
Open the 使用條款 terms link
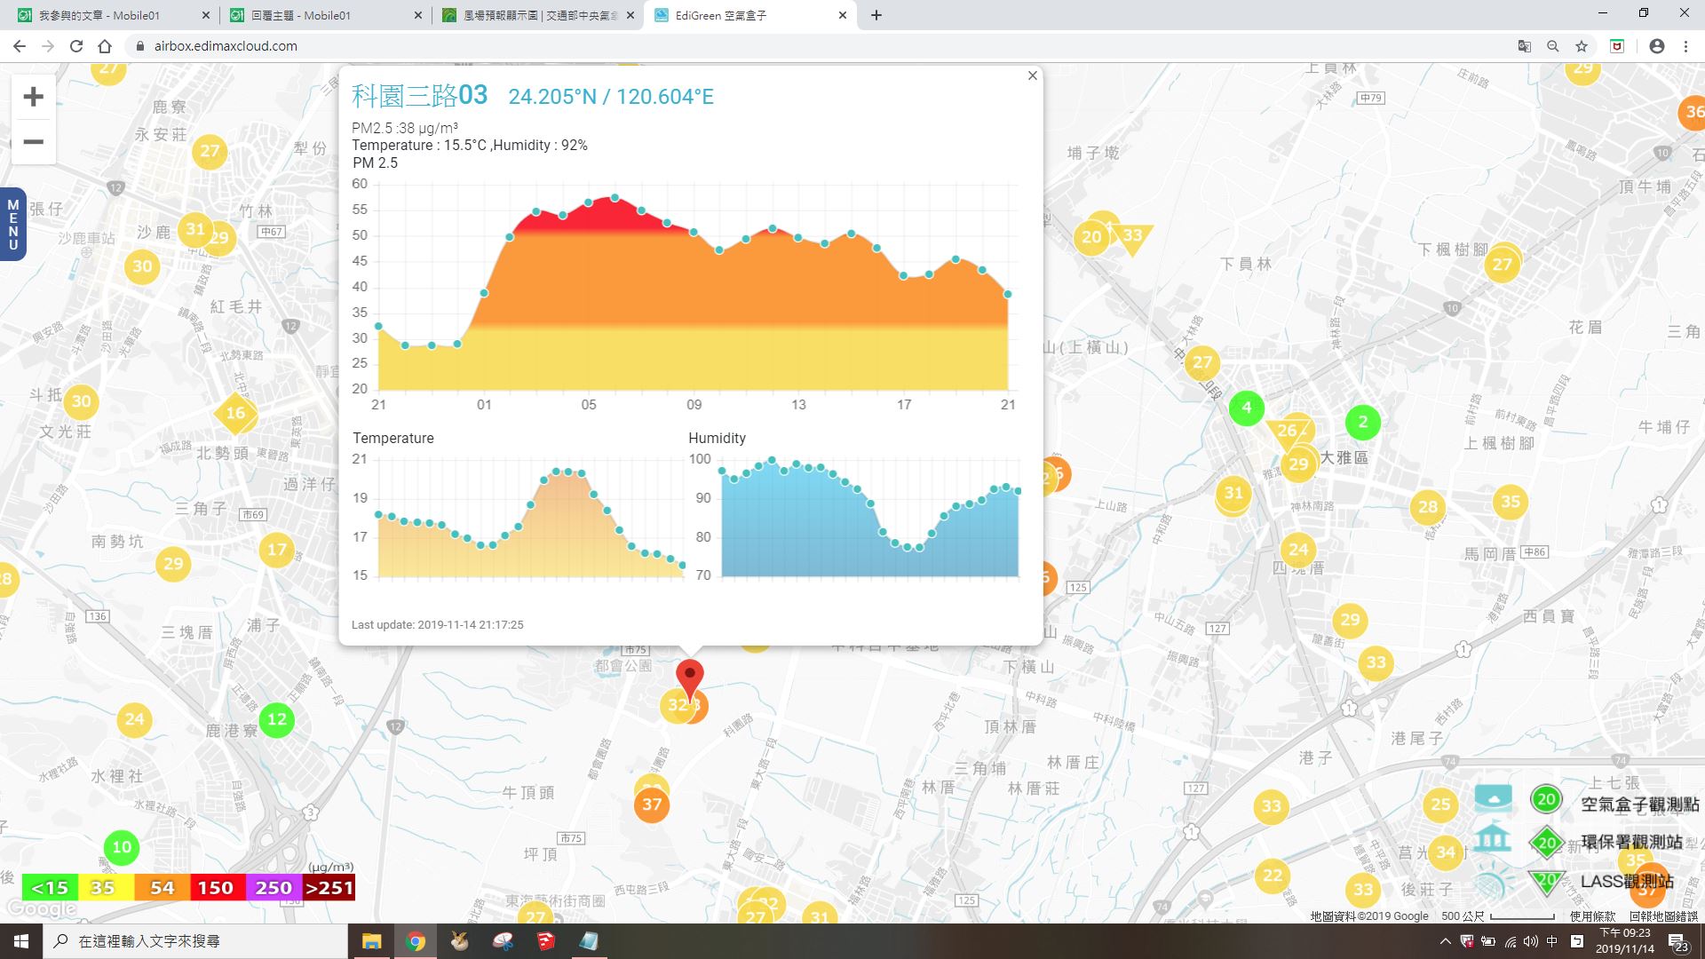click(x=1593, y=916)
